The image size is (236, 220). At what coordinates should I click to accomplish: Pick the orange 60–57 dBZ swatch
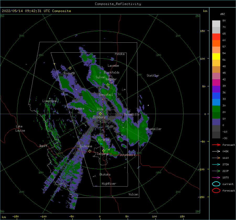click(216, 43)
